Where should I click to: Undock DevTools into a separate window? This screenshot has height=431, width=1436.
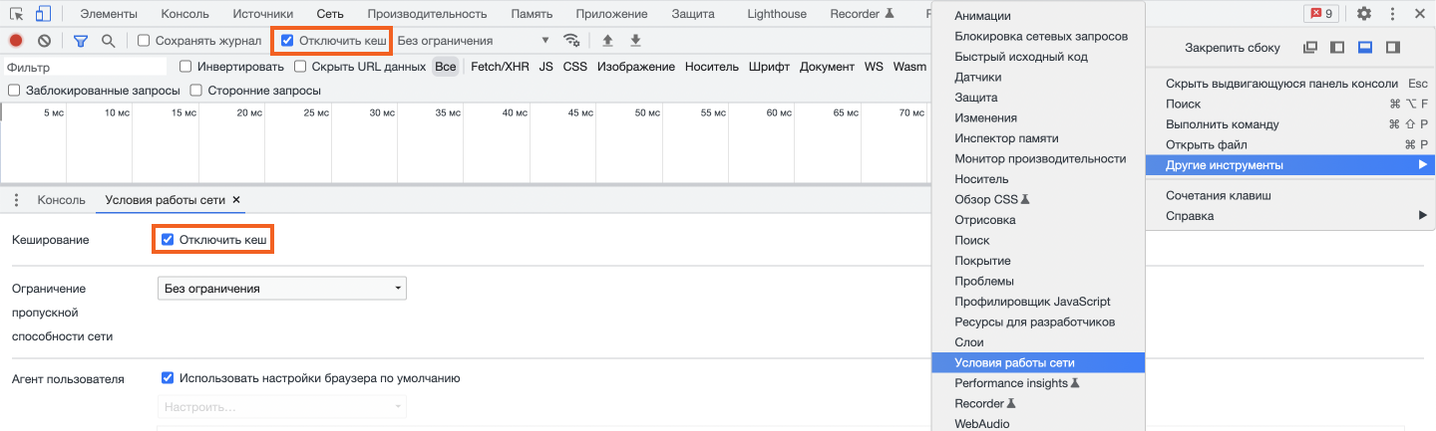pos(1310,48)
